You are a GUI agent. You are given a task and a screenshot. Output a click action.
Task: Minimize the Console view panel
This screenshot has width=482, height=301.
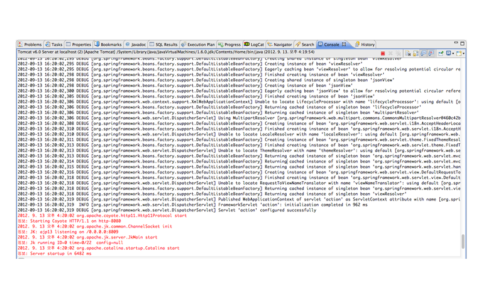click(456, 43)
